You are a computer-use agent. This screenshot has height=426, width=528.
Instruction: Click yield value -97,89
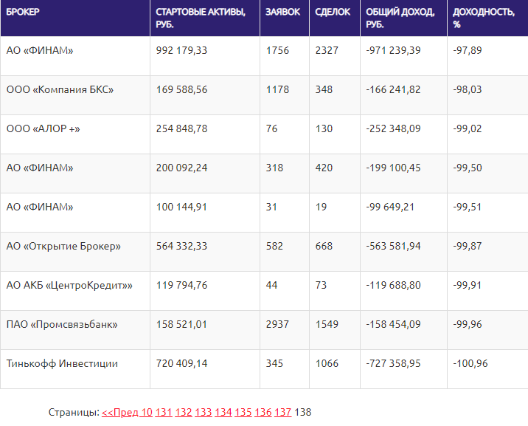pyautogui.click(x=468, y=50)
